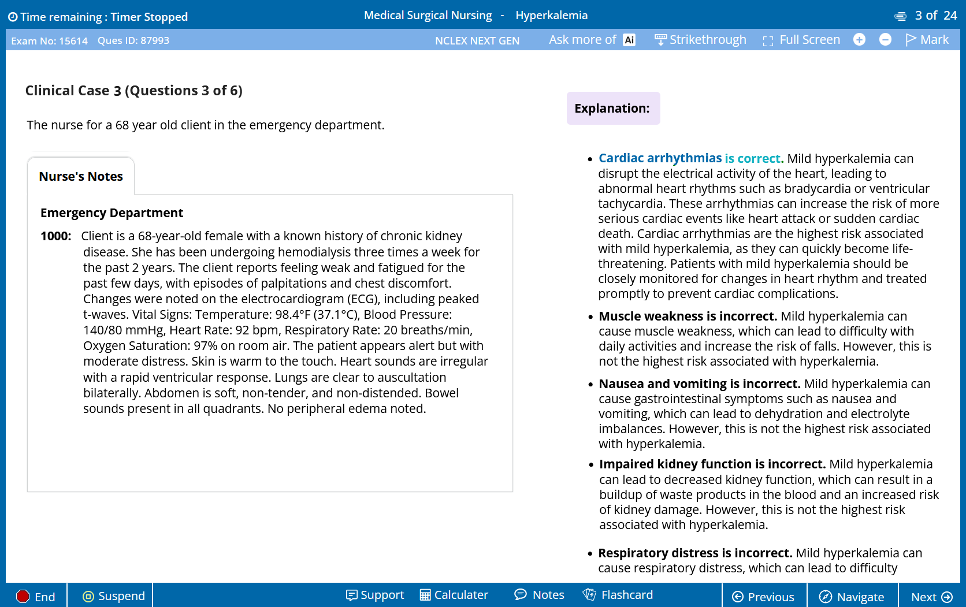Click the stacked layers icon beside 3 of 24
966x607 pixels.
pos(900,16)
